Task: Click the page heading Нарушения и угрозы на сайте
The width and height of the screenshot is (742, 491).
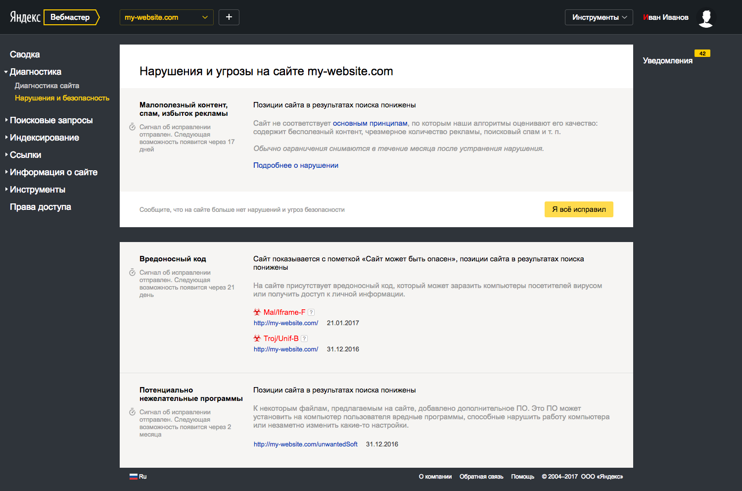Action: (266, 71)
